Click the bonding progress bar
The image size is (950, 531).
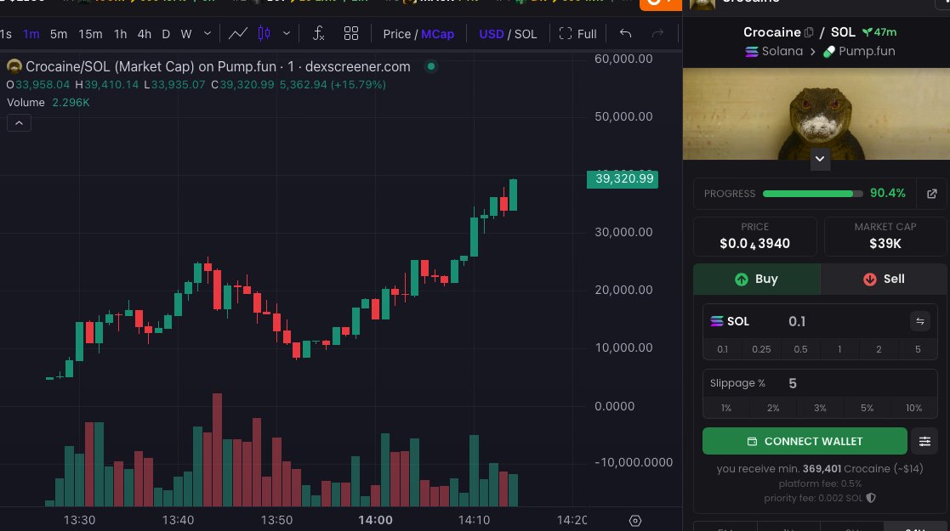(x=812, y=194)
